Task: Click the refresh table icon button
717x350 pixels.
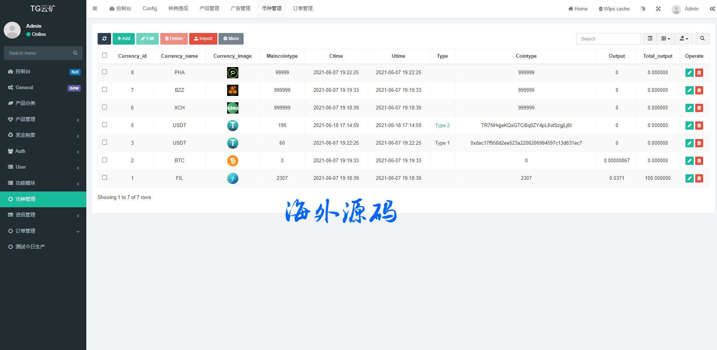Action: click(x=104, y=39)
